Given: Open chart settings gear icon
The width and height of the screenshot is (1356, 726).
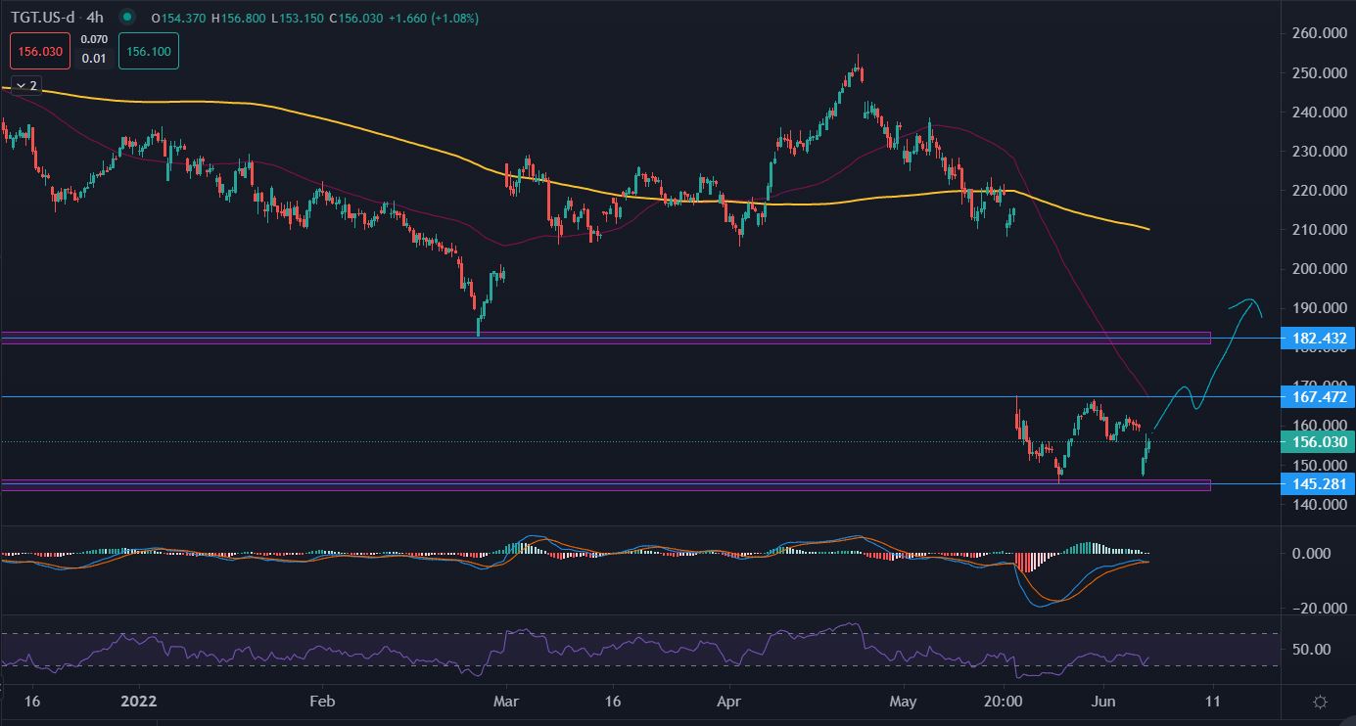Looking at the screenshot, I should 1320,702.
